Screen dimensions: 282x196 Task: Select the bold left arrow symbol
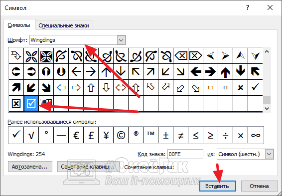click(195, 71)
